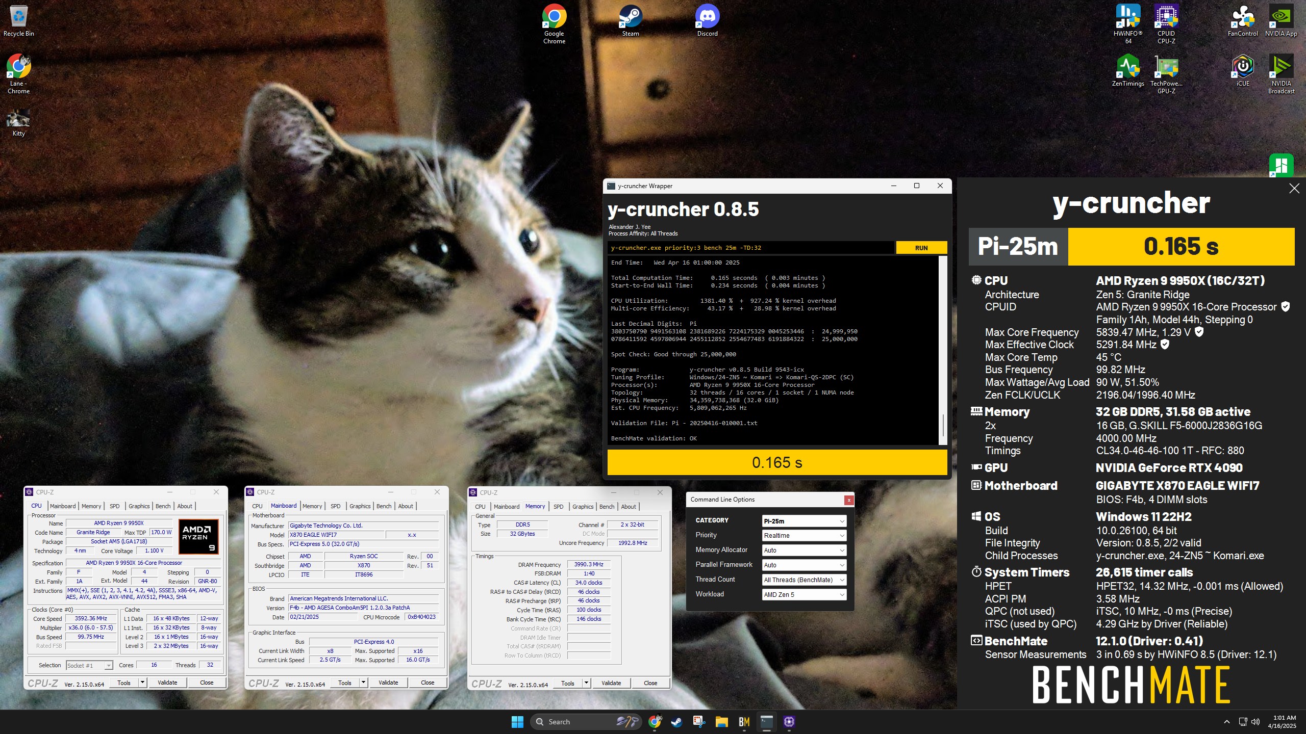Click 'BenchMate validation: OK' console line
The width and height of the screenshot is (1306, 734).
654,438
